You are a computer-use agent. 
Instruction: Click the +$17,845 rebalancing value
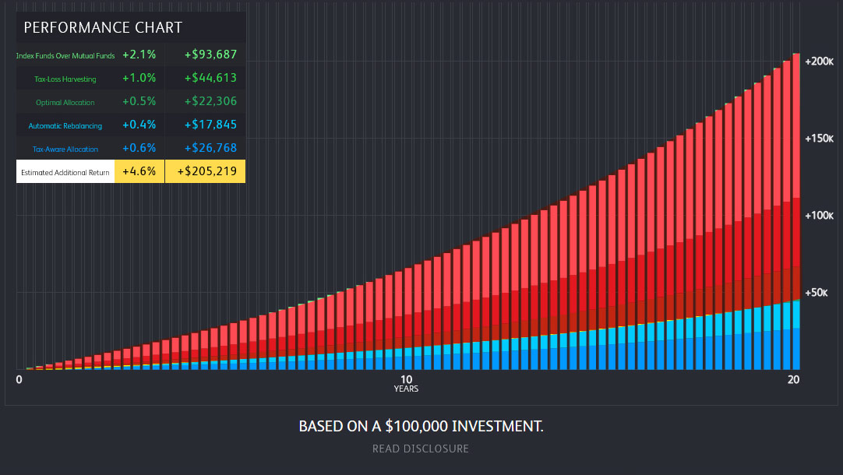tap(210, 125)
